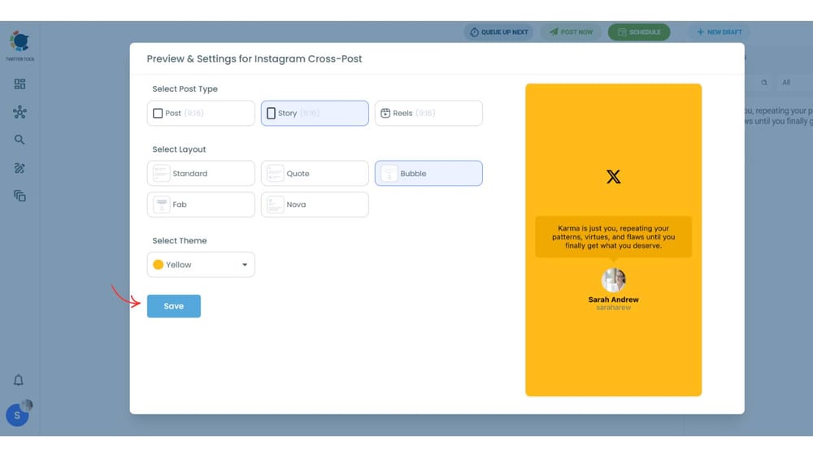
Task: Click the yellow theme color circle
Action: point(159,265)
